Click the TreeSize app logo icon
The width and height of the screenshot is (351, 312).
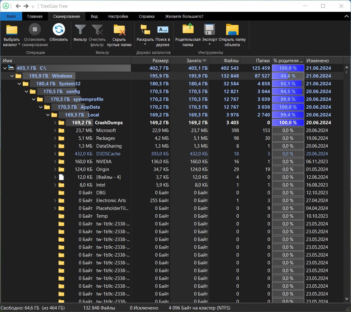pos(6,6)
